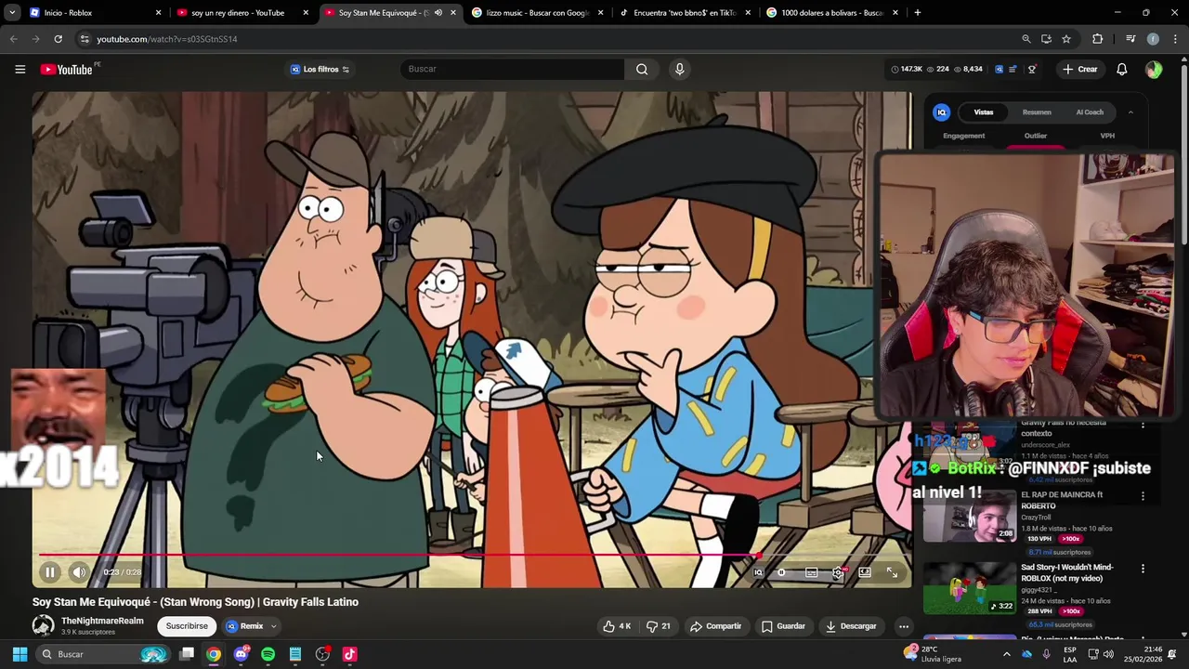
Task: Click the vidIQ IQ logo in panel
Action: (942, 112)
